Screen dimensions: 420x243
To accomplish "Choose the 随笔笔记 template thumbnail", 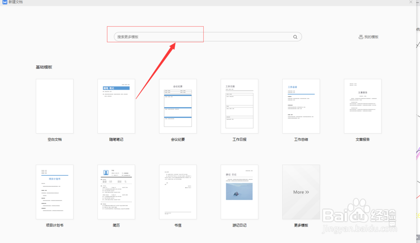I will click(116, 106).
